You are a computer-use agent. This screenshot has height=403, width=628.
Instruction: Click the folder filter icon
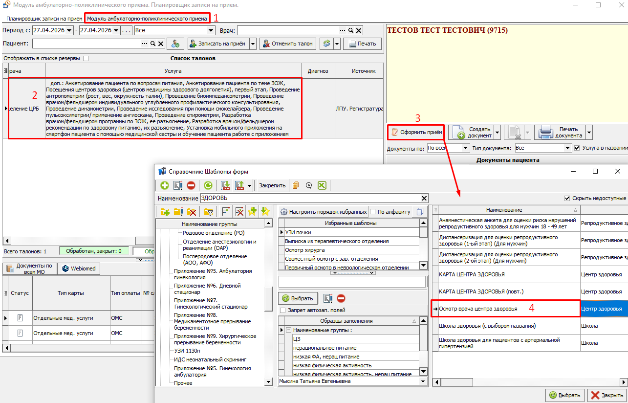click(x=209, y=212)
